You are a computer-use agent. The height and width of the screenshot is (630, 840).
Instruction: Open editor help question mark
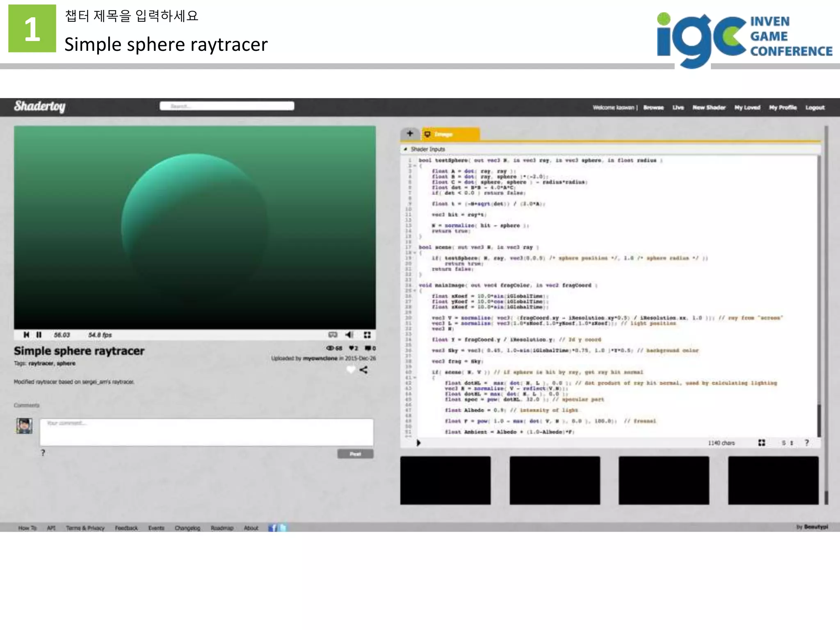(807, 443)
